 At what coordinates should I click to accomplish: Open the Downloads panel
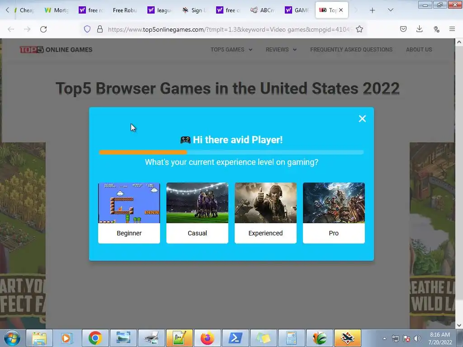tap(419, 29)
